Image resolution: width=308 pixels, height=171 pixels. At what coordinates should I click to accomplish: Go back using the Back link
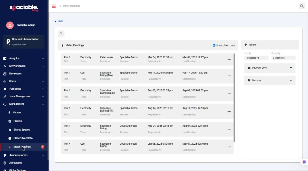point(59,21)
